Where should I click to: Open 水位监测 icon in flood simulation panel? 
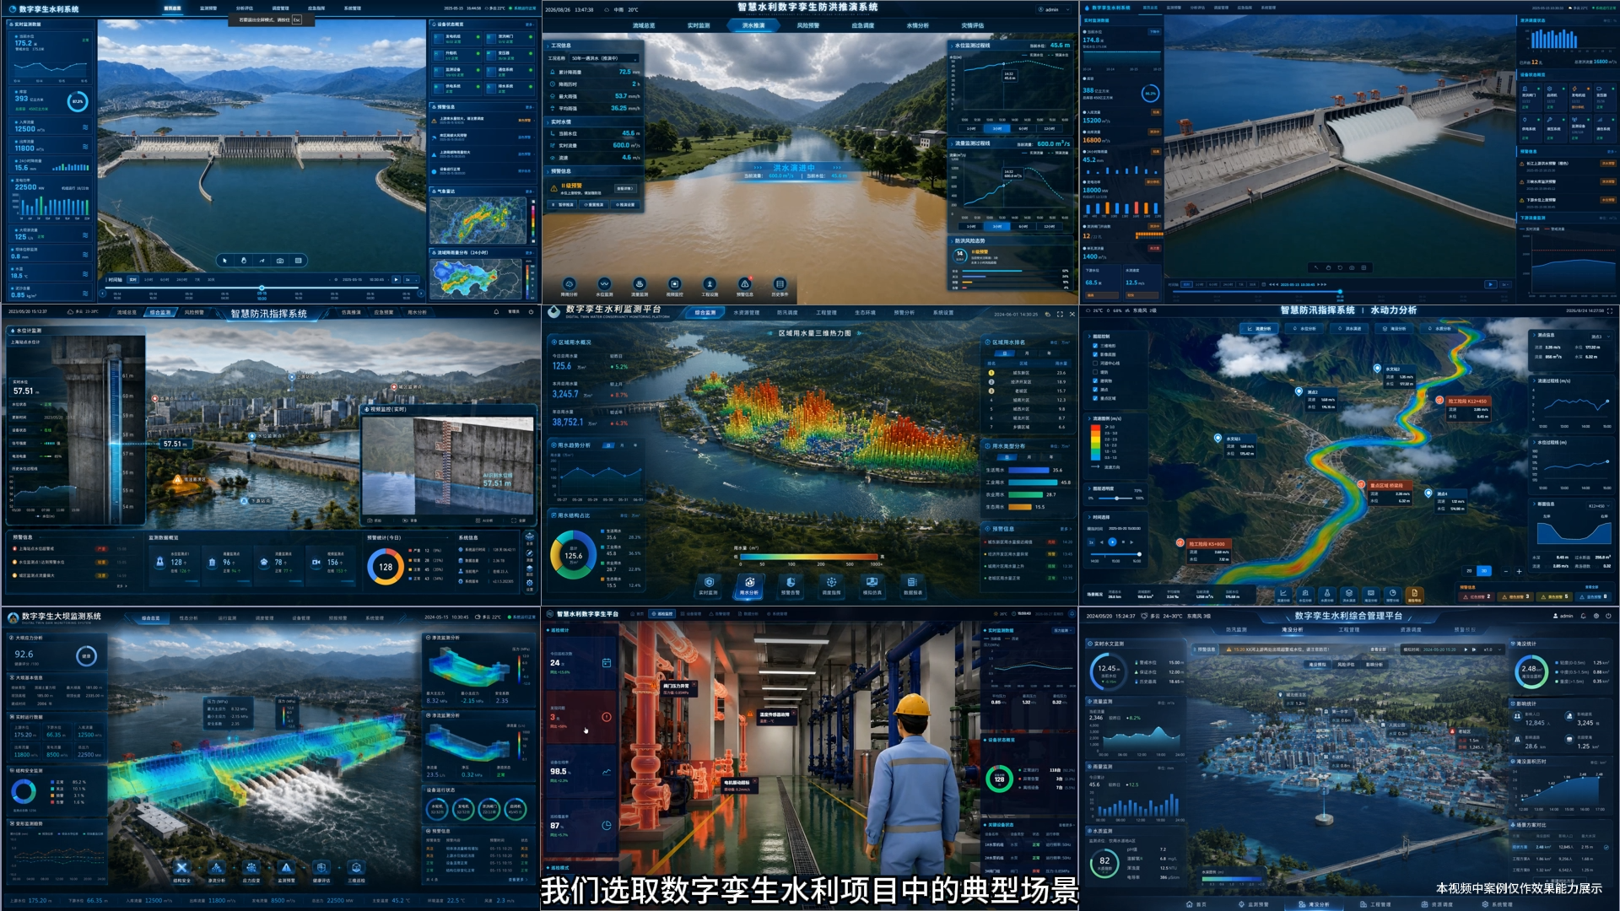[604, 284]
